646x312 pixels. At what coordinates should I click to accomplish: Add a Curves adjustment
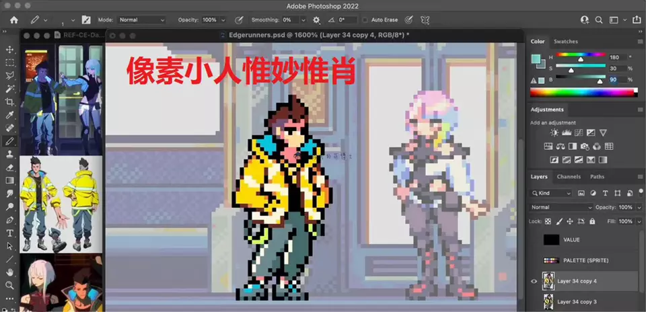579,132
